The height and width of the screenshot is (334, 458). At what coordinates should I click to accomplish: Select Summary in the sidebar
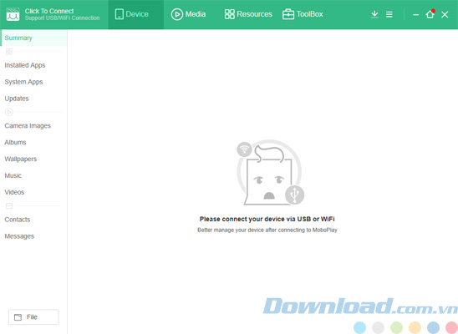(33, 38)
